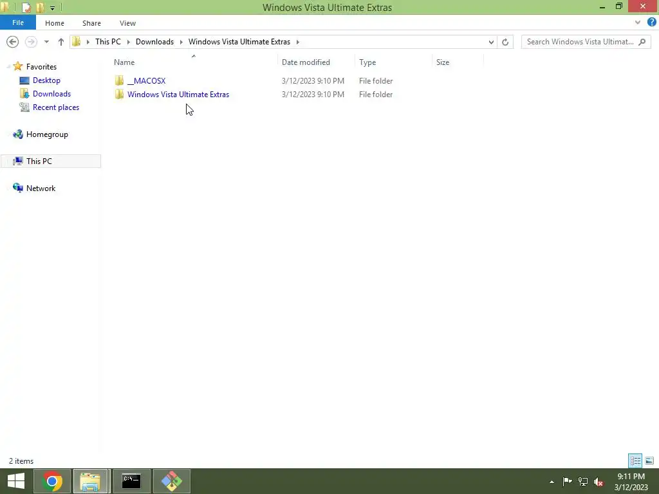Select the Windows Vista Ultimate Extras folder
659x494 pixels.
click(178, 95)
